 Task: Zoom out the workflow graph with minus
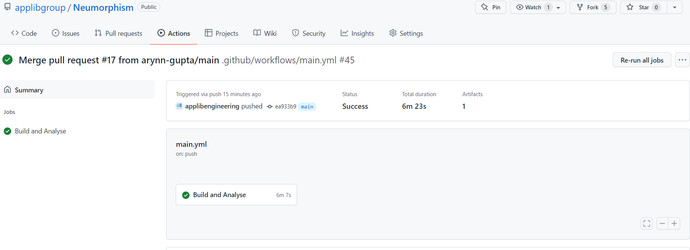pyautogui.click(x=662, y=224)
